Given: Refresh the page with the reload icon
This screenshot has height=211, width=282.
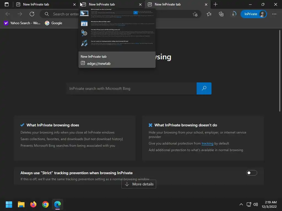Looking at the screenshot, I should (x=32, y=14).
